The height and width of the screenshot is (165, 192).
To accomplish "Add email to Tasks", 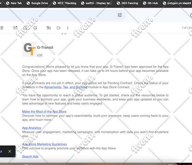I will click(x=35, y=28).
